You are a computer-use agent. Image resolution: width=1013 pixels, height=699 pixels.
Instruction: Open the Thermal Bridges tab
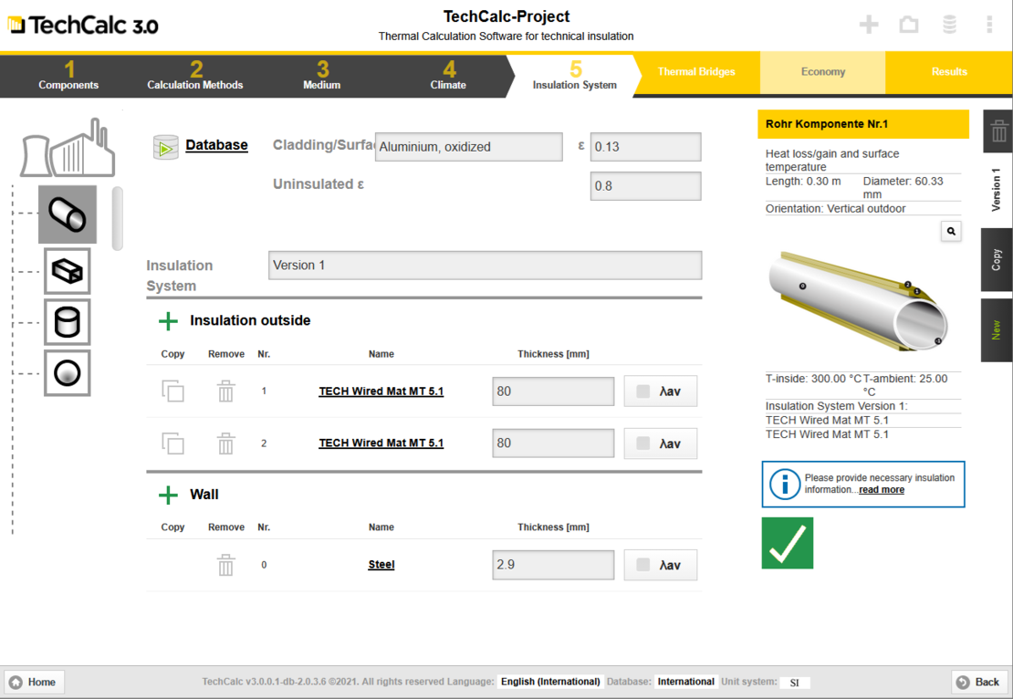click(x=696, y=72)
